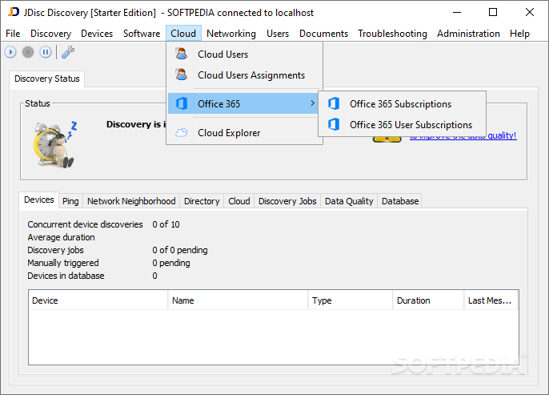This screenshot has width=549, height=395.
Task: Choose Cloud Users Assignments entry
Action: pyautogui.click(x=244, y=75)
